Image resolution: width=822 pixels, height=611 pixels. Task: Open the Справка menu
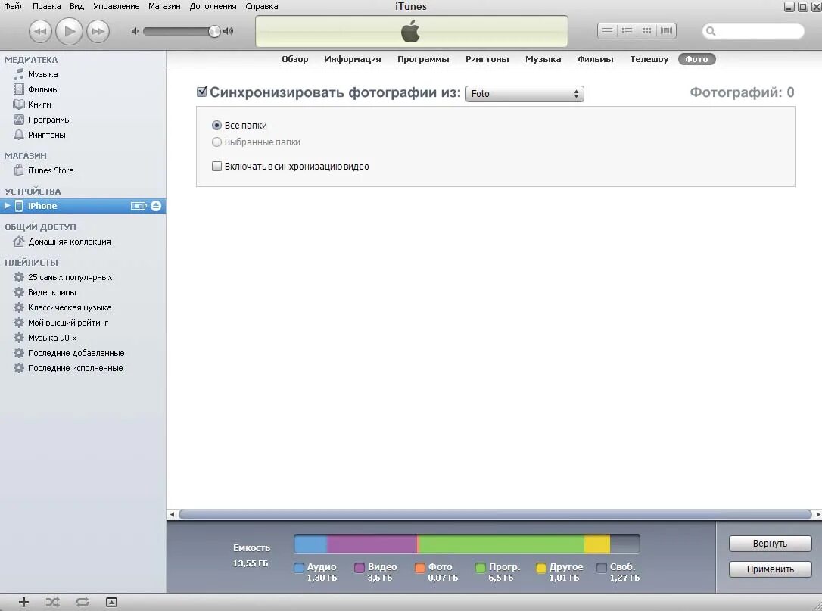262,6
